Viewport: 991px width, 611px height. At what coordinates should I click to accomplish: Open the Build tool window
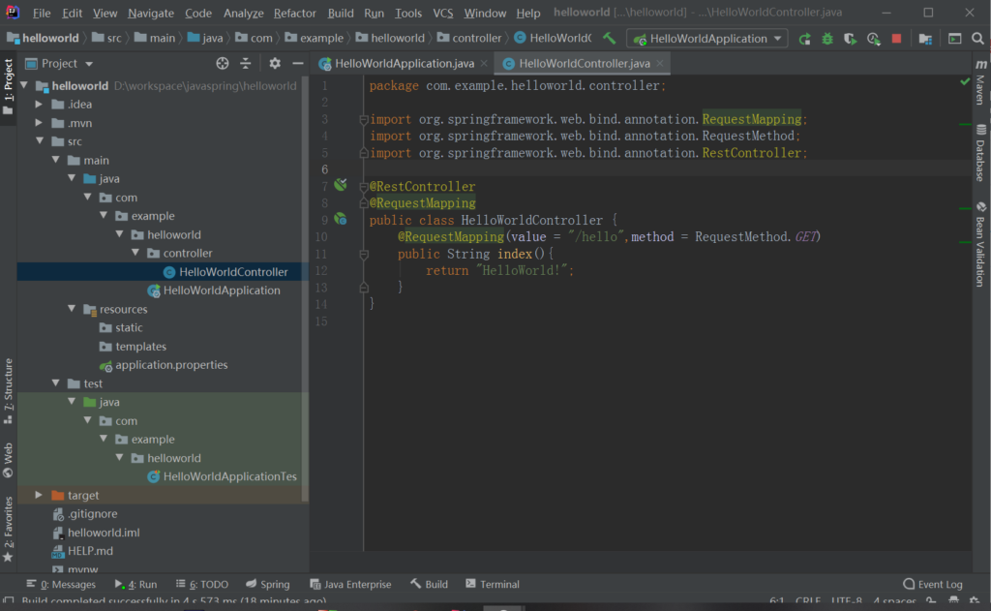tap(429, 584)
